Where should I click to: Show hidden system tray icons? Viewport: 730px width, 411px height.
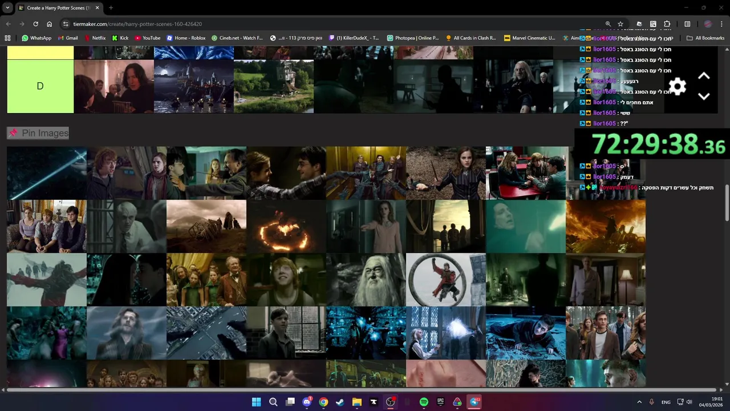[x=639, y=402]
